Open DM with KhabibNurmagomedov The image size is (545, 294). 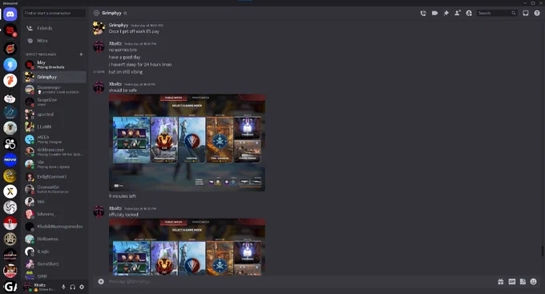point(54,227)
